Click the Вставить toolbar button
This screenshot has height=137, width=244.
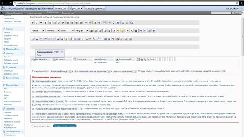coord(62,59)
